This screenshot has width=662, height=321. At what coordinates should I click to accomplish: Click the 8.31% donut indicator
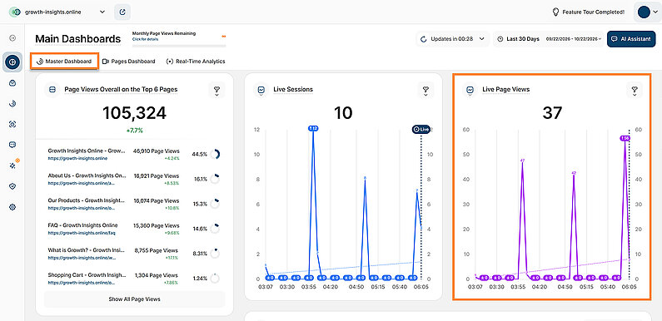pyautogui.click(x=215, y=254)
